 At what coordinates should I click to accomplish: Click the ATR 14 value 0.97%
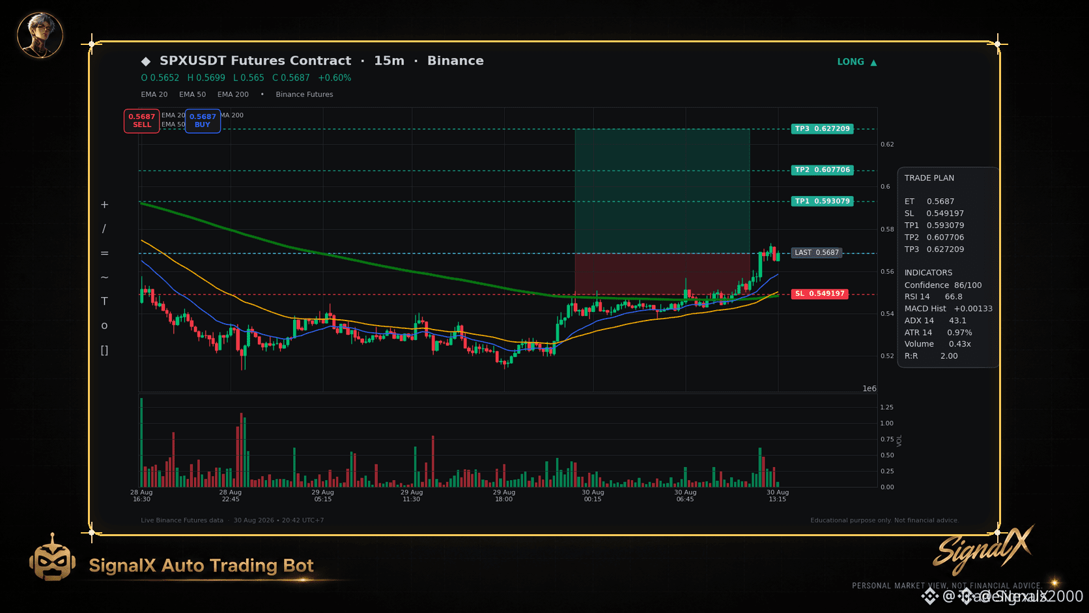pos(959,332)
